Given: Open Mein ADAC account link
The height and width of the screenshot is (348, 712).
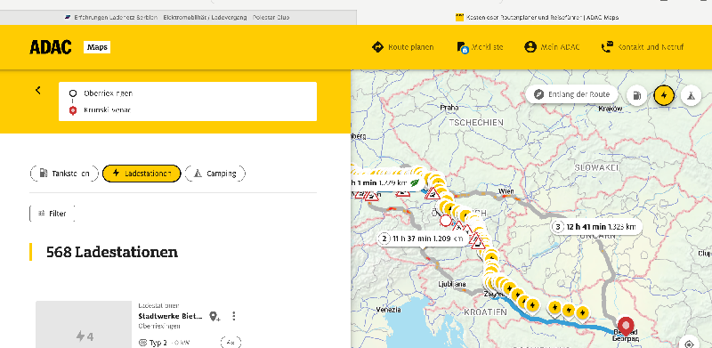Looking at the screenshot, I should pos(552,47).
